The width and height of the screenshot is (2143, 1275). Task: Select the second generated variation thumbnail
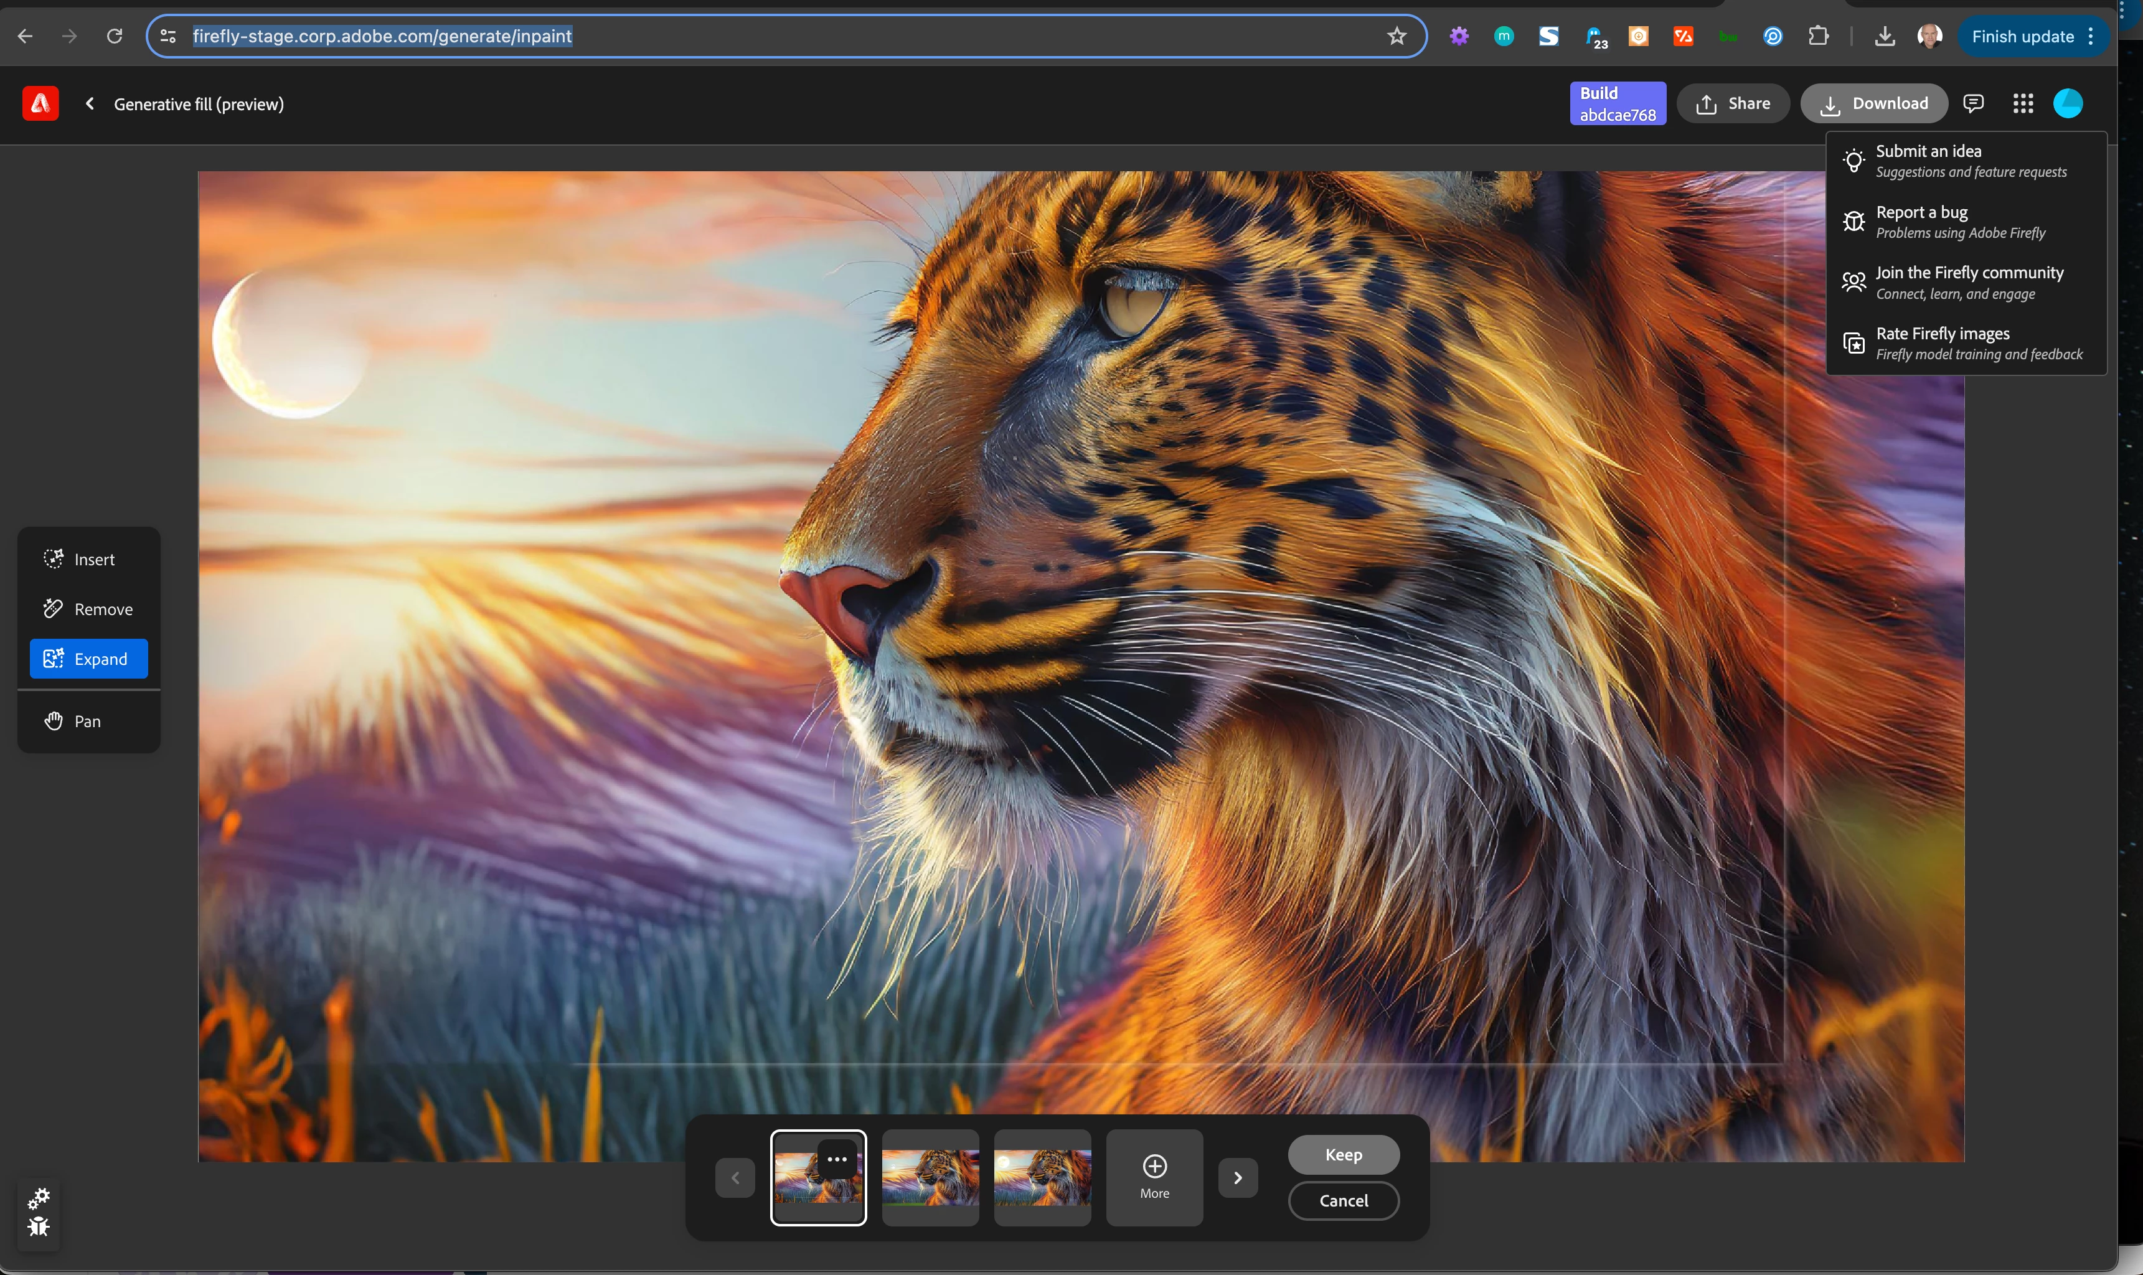pyautogui.click(x=930, y=1178)
